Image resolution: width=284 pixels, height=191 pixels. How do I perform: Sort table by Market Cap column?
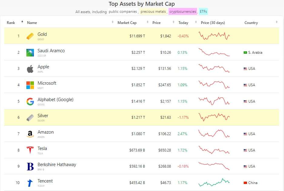[x=127, y=23]
